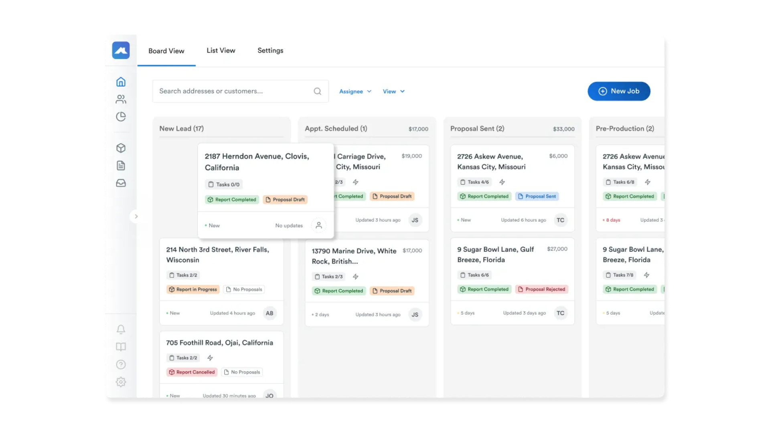The width and height of the screenshot is (770, 433).
Task: Click Proposal Rejected tag on Sugar Bowl Lane card
Action: [x=541, y=289]
